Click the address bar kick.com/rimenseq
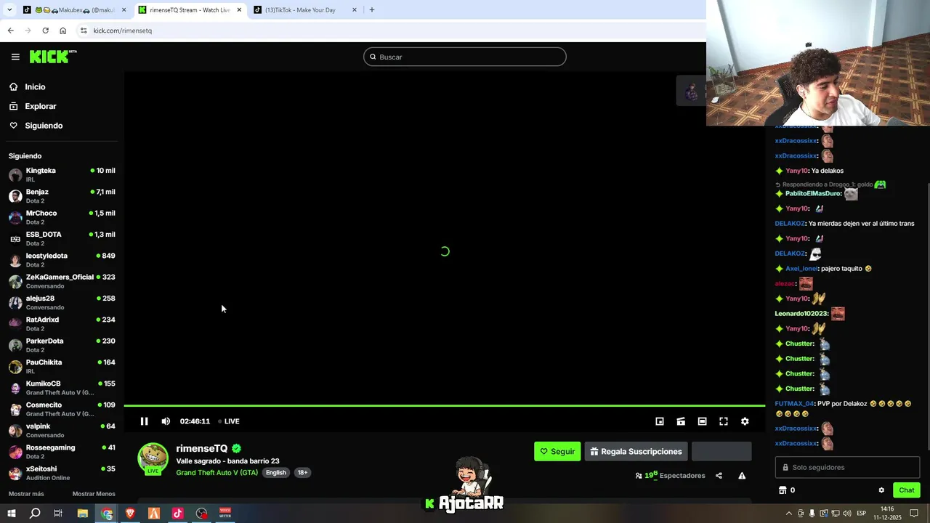The image size is (930, 523). click(x=123, y=31)
